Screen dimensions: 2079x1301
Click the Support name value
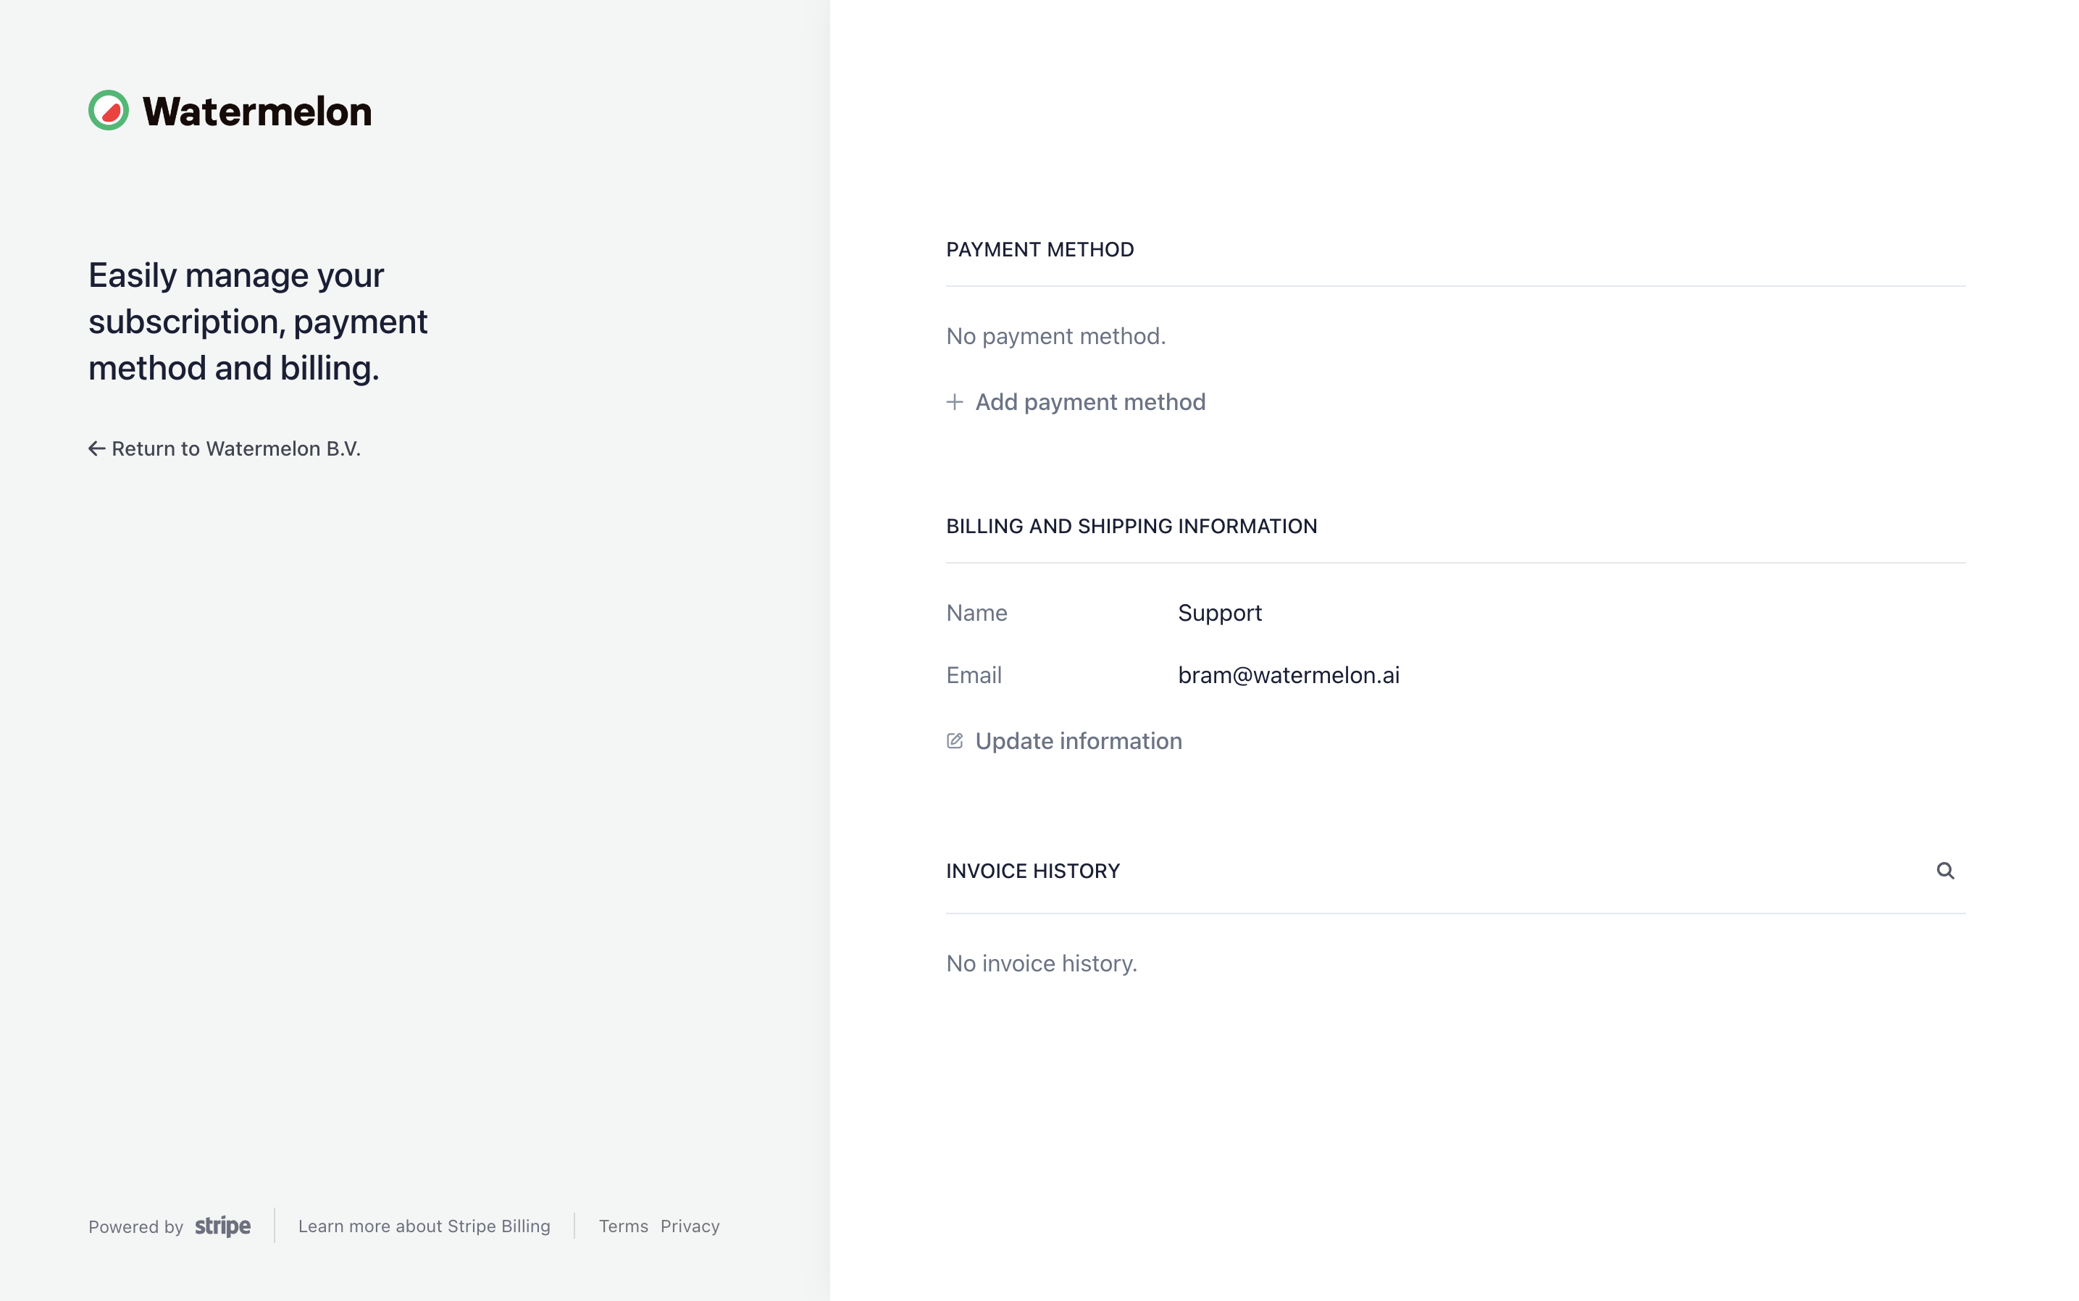(1219, 613)
